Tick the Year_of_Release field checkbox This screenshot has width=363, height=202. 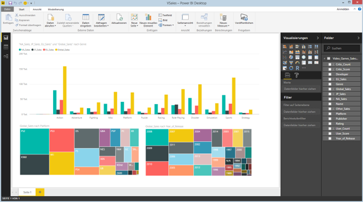(330, 139)
